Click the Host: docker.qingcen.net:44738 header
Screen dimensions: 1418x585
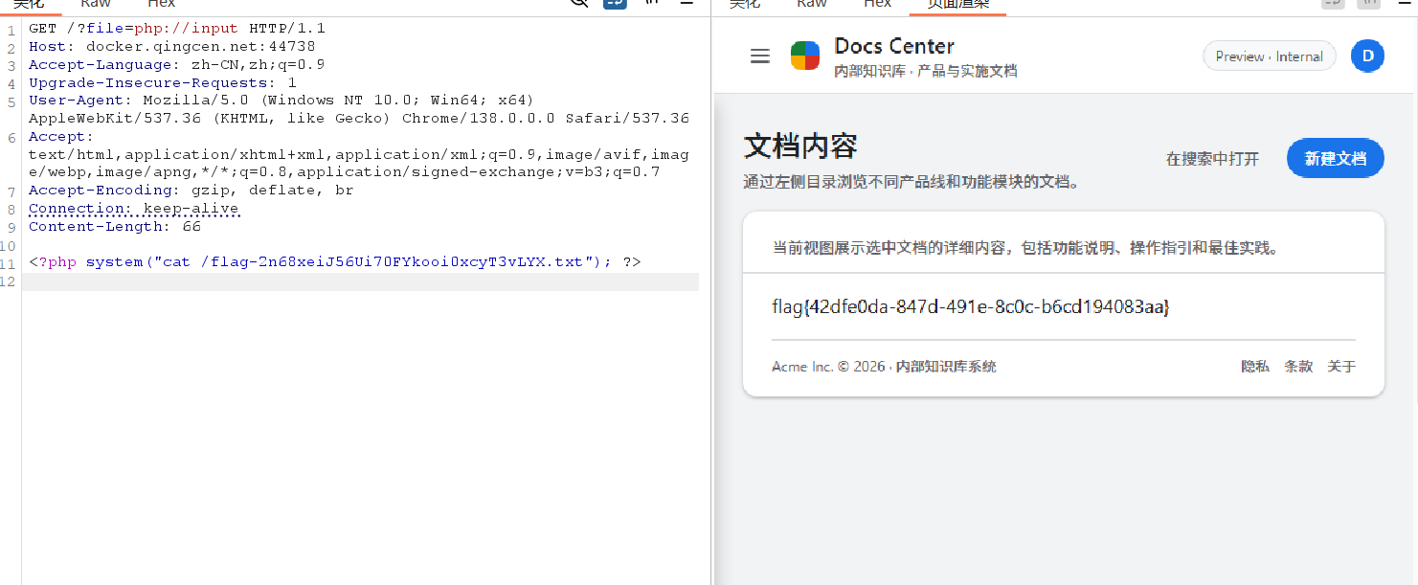coord(172,46)
